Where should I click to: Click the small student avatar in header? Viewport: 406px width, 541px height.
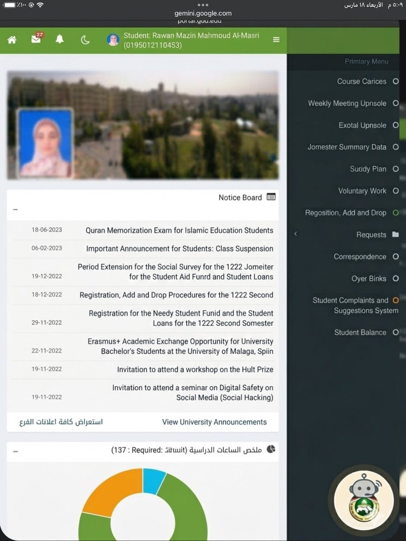[113, 40]
